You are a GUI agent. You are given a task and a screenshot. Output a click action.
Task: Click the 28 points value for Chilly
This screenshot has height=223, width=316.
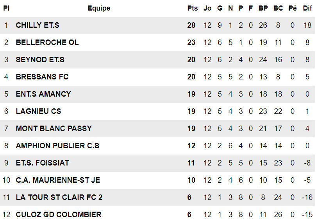(191, 25)
